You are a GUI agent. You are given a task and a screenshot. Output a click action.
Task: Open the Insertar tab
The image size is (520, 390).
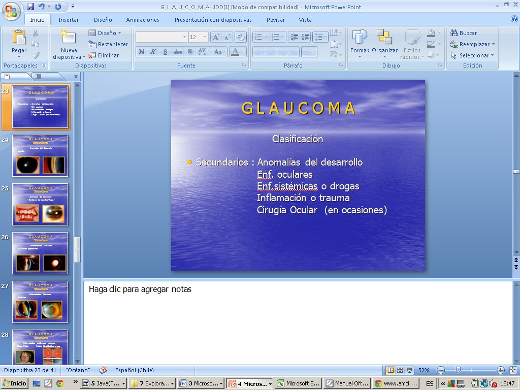[69, 20]
